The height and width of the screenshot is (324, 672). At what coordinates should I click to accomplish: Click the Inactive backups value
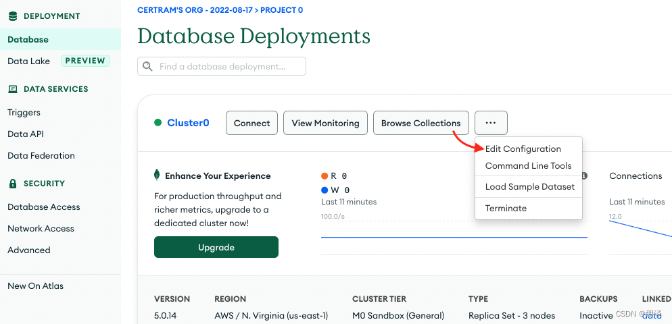(596, 316)
